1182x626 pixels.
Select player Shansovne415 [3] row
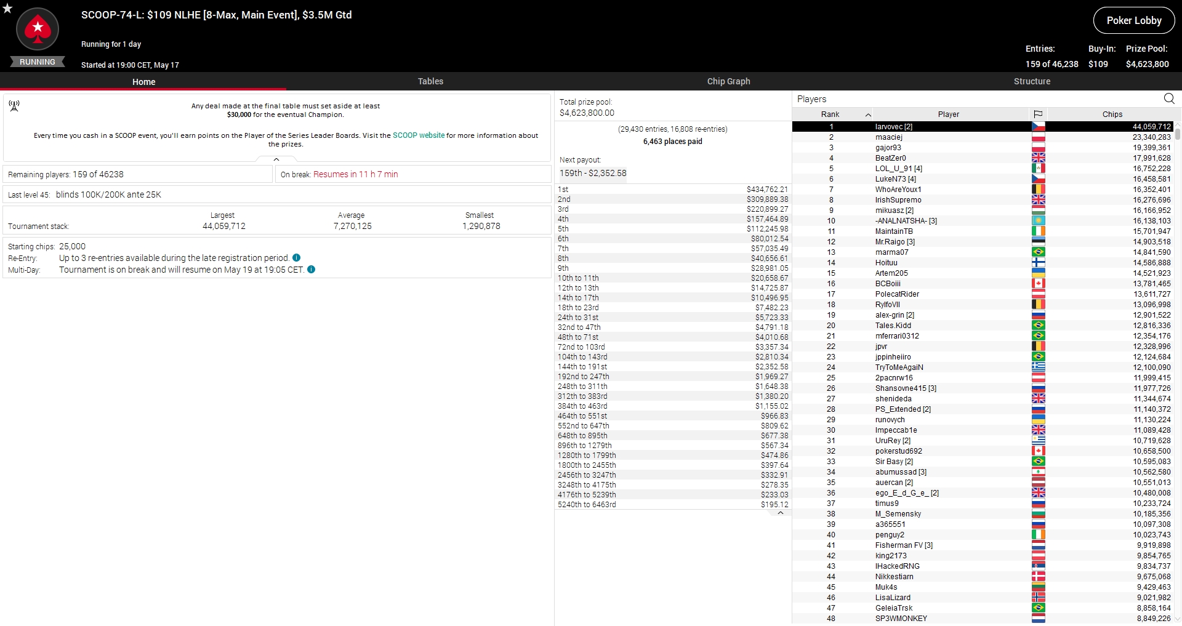tap(984, 388)
